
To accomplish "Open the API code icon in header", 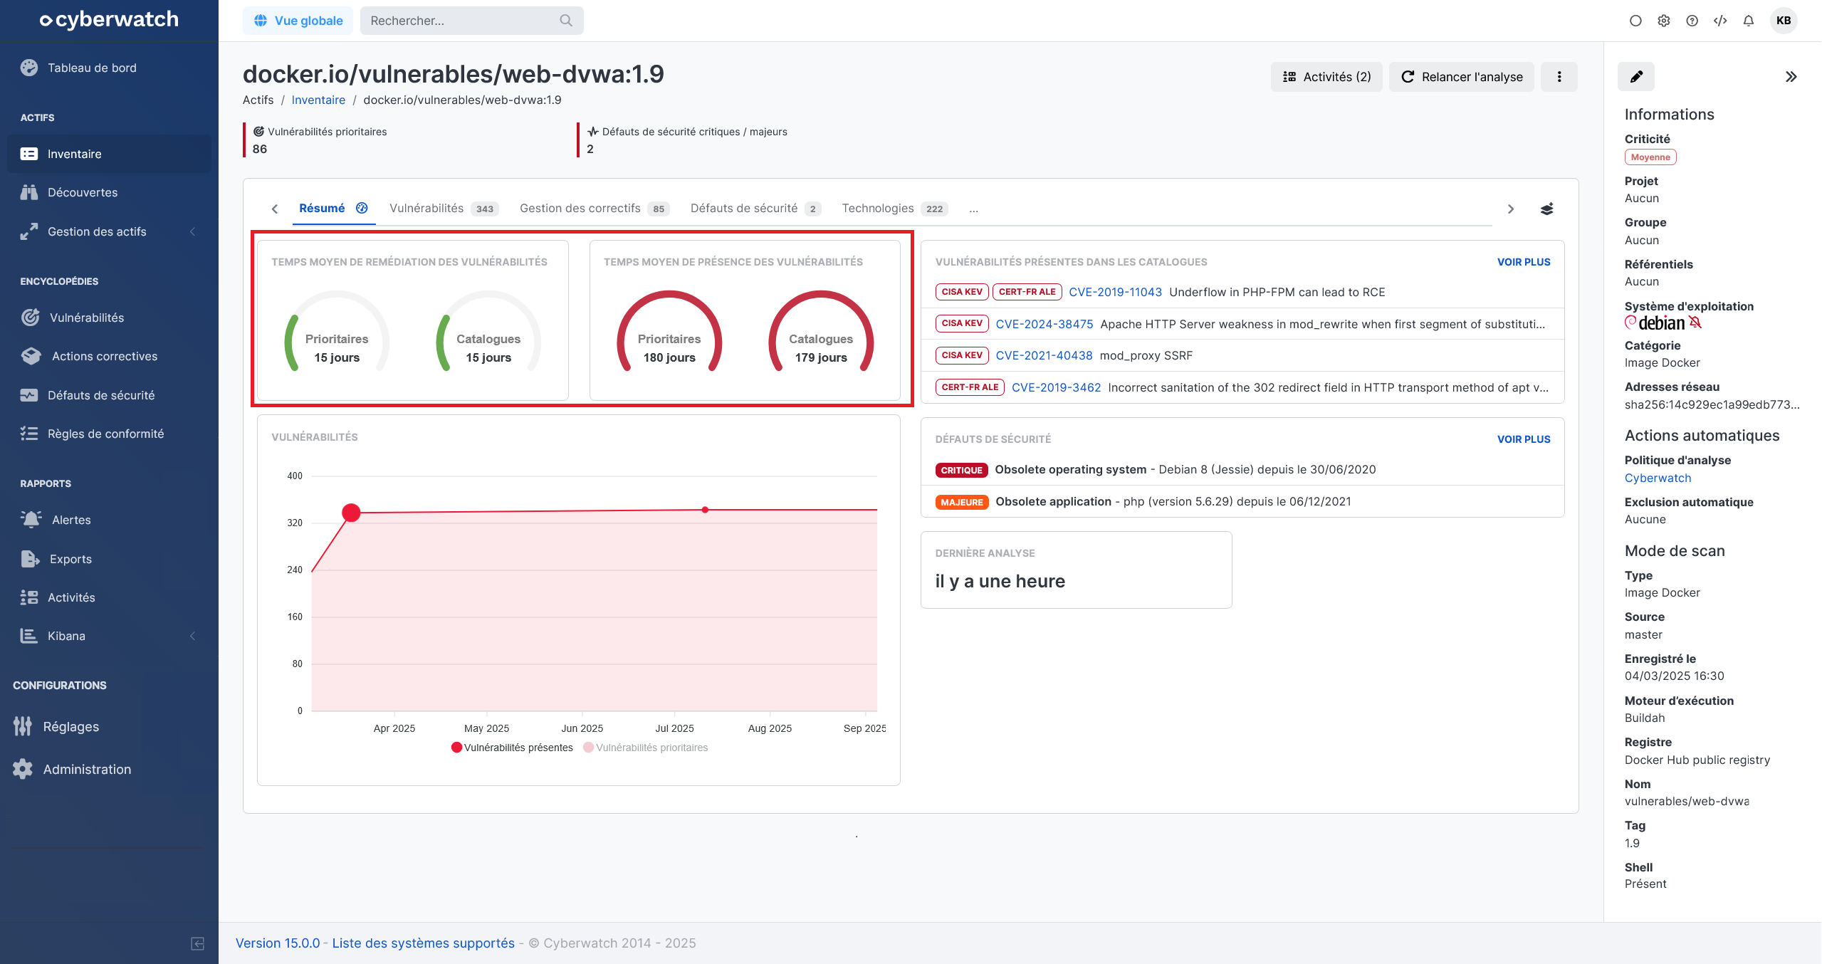I will click(x=1720, y=21).
